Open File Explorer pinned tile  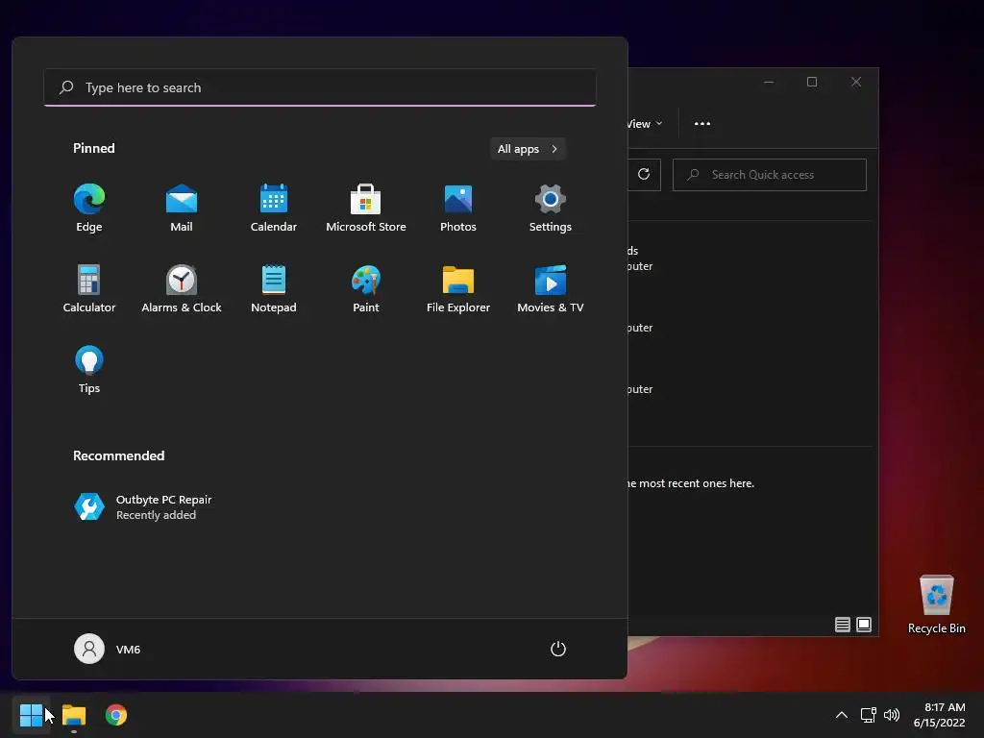458,288
